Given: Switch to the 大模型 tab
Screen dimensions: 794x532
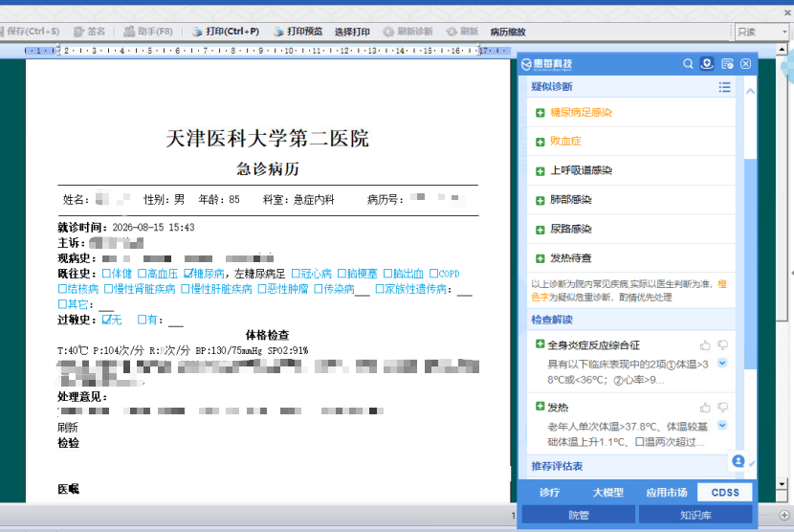Looking at the screenshot, I should (x=607, y=493).
